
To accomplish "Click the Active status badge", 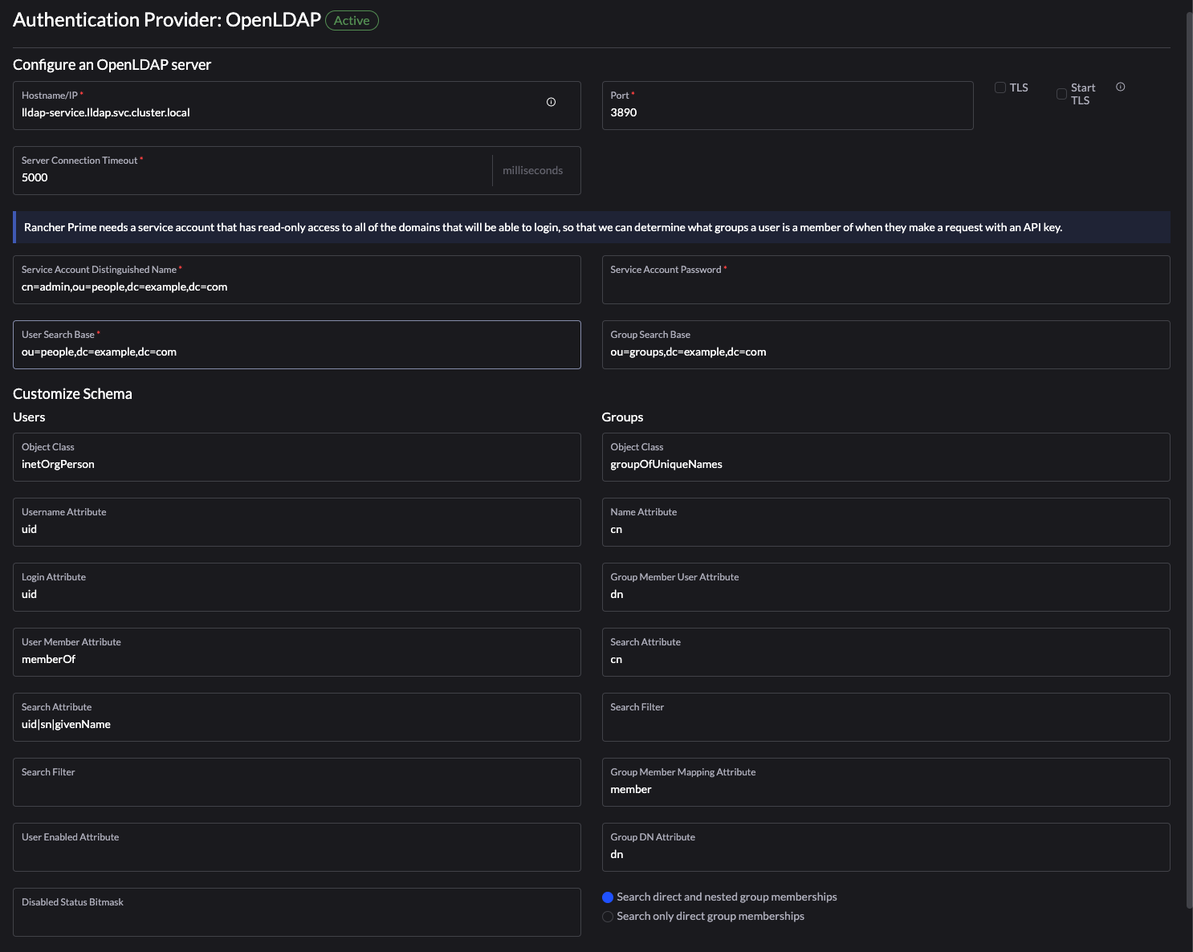I will point(352,20).
